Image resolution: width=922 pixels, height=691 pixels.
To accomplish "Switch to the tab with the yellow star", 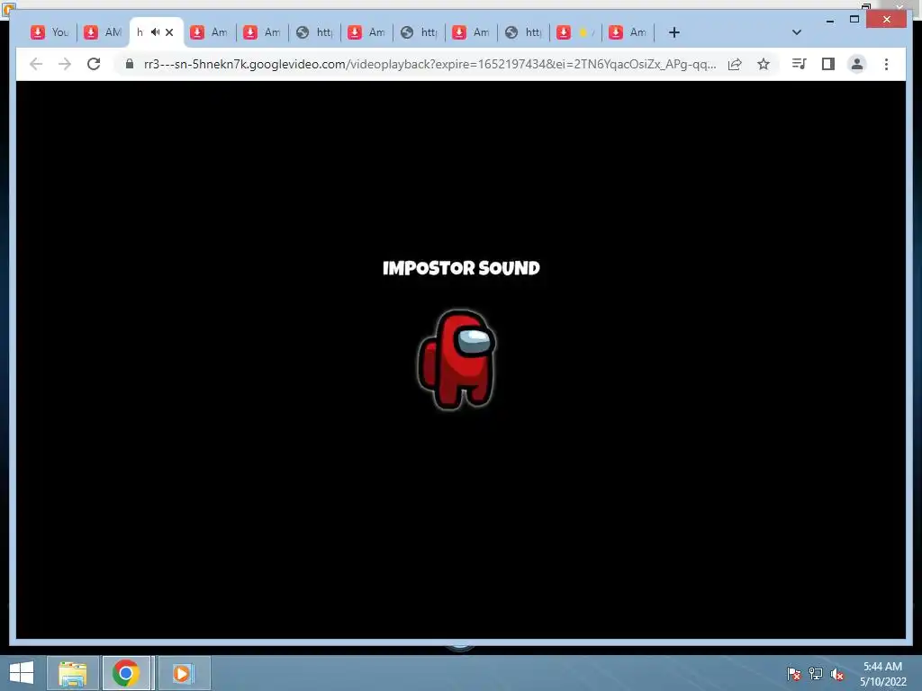I will (576, 32).
